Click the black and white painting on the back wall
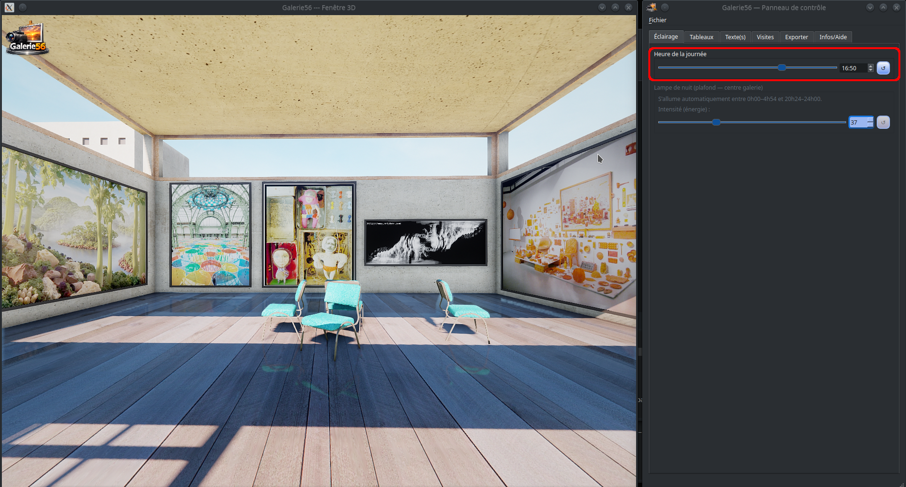This screenshot has height=487, width=906. coord(426,242)
